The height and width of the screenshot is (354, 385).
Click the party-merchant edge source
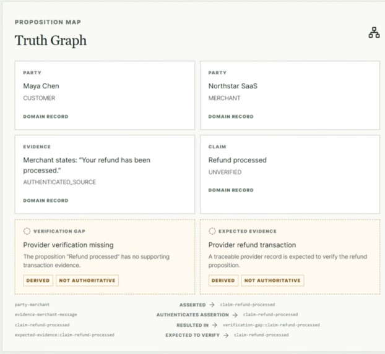32,305
